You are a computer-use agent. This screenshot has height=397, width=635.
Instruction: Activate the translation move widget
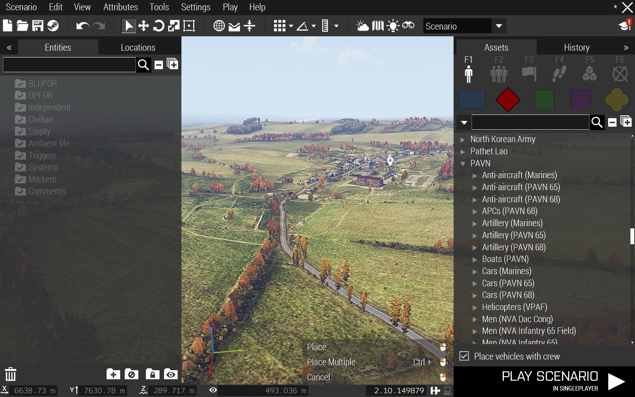(x=144, y=26)
